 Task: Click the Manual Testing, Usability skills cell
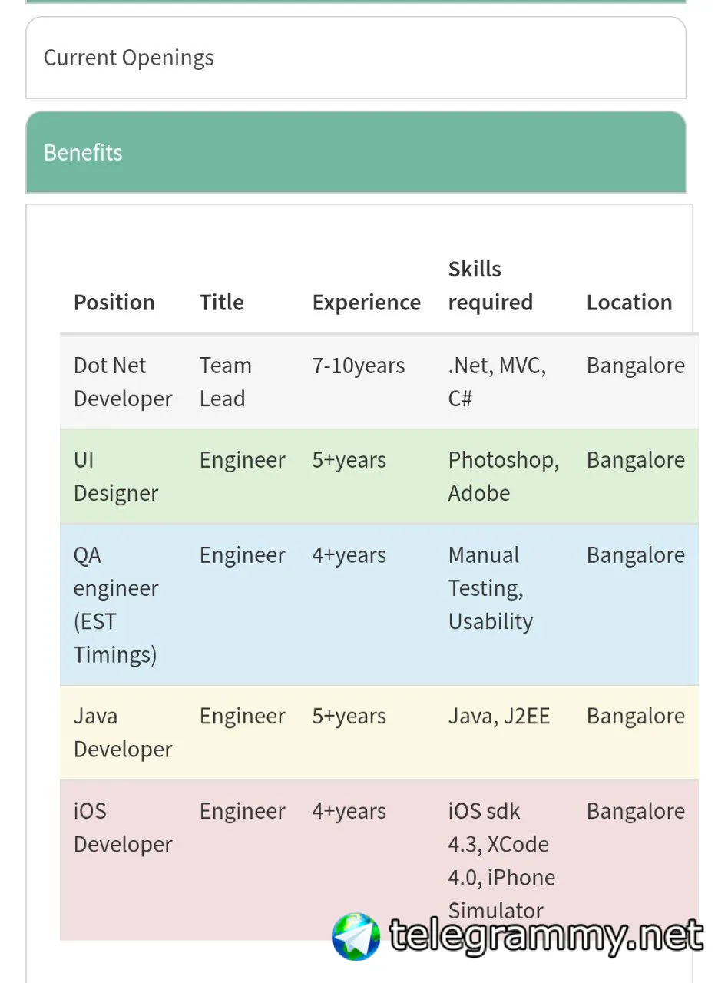click(490, 587)
